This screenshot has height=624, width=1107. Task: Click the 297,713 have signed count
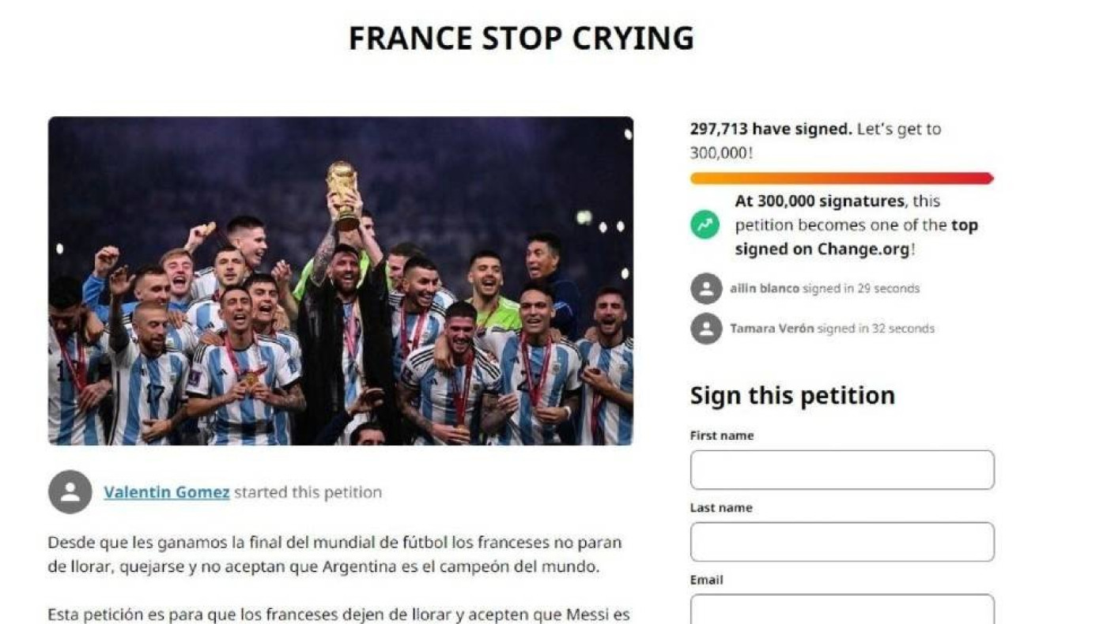[770, 129]
